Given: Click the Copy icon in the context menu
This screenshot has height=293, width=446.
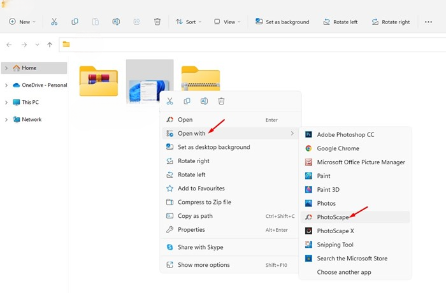Looking at the screenshot, I should pos(187,101).
